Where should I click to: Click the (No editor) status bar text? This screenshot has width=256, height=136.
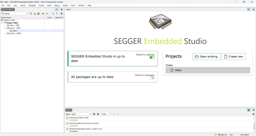tap(244, 135)
